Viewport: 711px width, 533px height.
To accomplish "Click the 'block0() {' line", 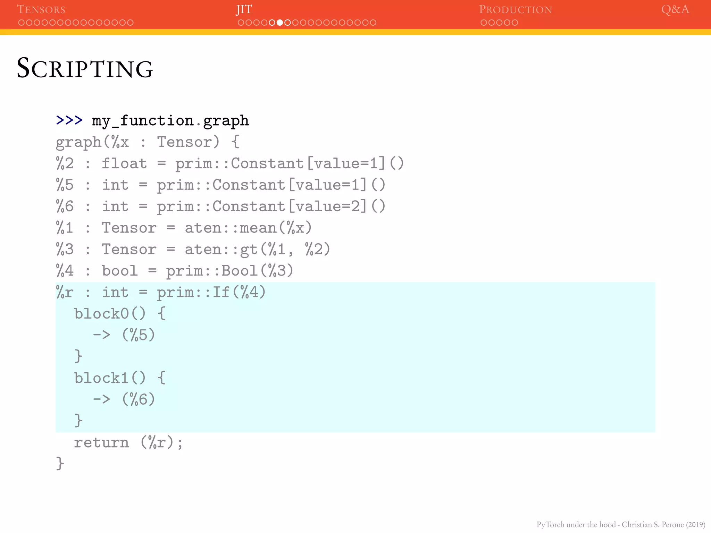I will point(120,314).
